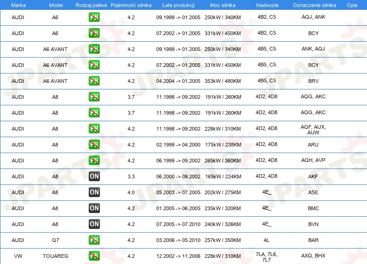Click power value 235kW / 320KM
Screen dimensions: 367x264
(222, 208)
